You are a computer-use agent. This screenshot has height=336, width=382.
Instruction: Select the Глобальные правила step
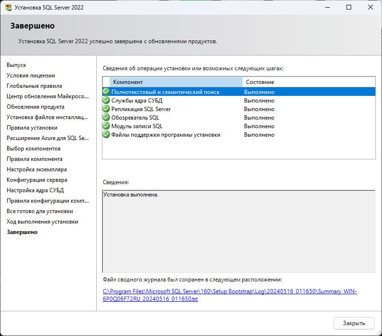point(34,86)
